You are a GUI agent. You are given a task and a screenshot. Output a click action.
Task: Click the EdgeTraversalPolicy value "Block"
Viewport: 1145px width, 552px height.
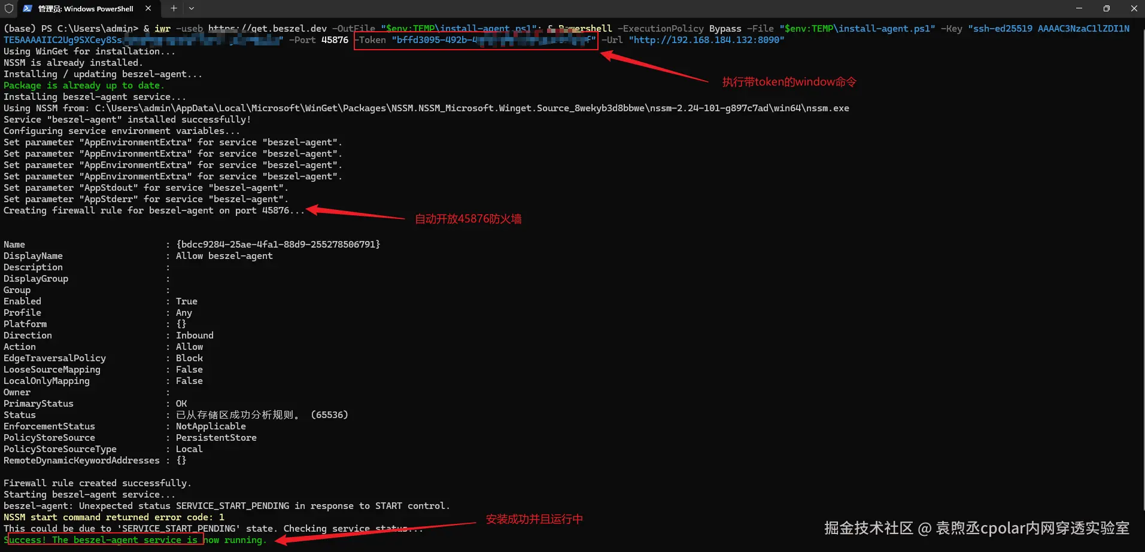tap(189, 358)
